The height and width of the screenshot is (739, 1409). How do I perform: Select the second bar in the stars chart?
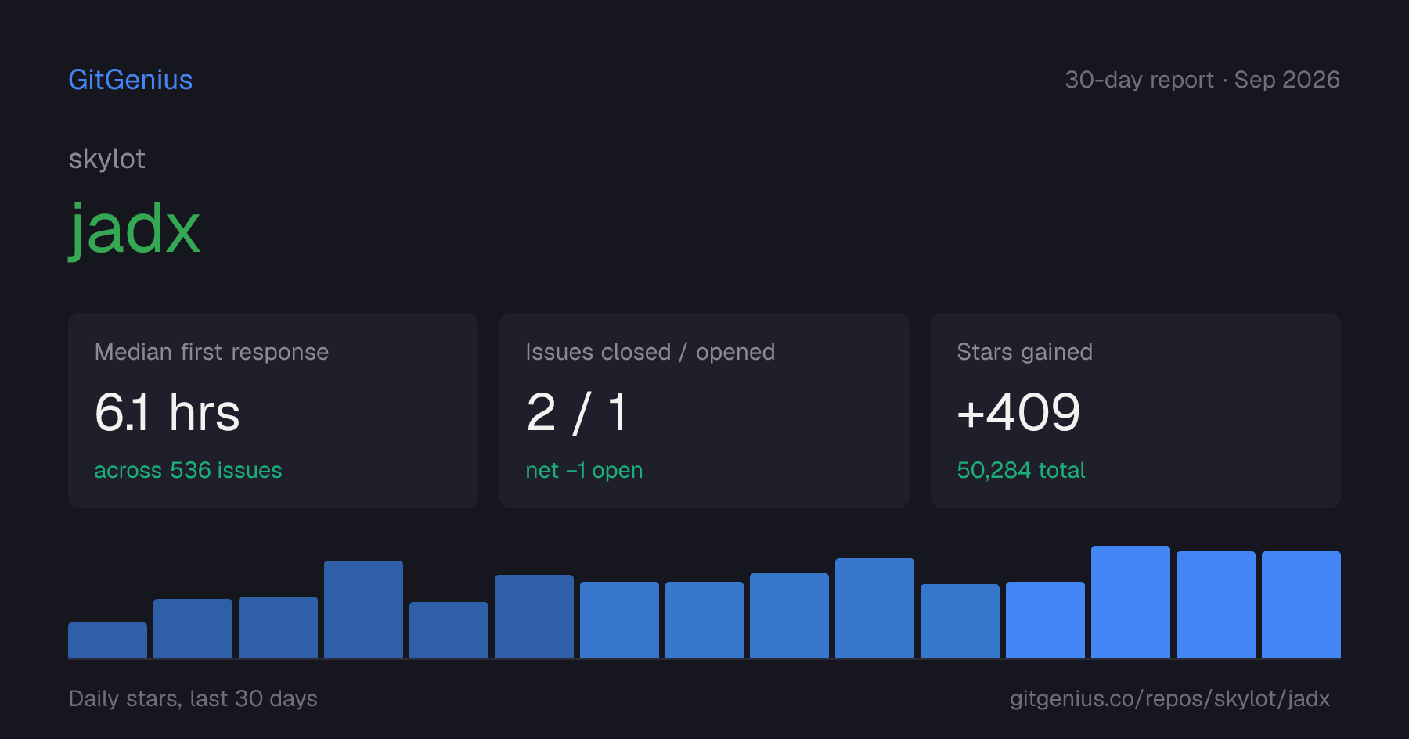click(193, 629)
